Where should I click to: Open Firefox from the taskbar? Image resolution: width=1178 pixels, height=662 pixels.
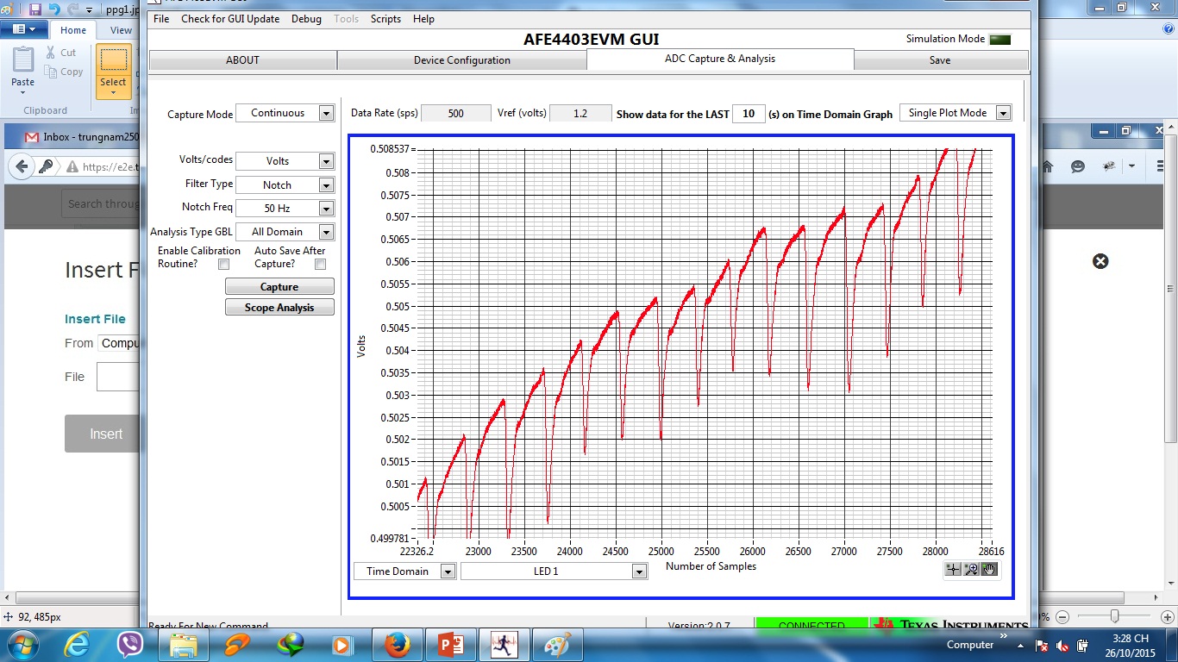[x=397, y=644]
